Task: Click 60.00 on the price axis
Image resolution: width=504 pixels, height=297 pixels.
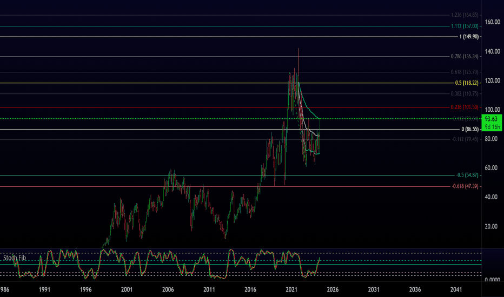Action: click(x=491, y=168)
